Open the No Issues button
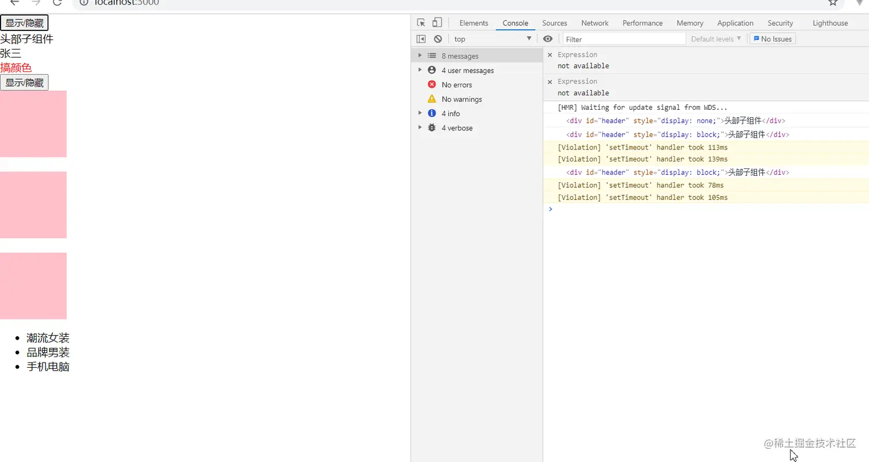The image size is (869, 462). [772, 39]
